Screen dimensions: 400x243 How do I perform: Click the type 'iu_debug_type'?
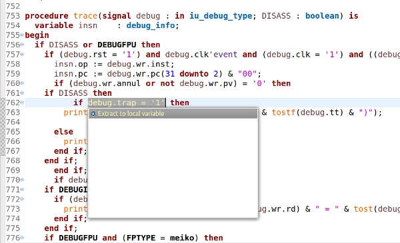221,16
